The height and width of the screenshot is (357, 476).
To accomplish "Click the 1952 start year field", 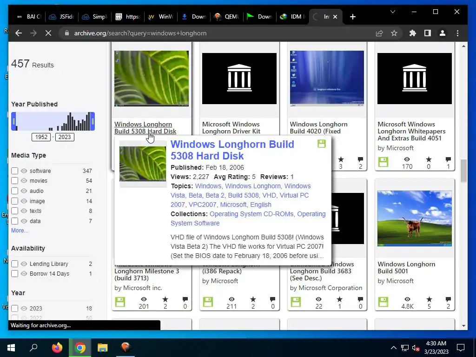I will coord(41,137).
